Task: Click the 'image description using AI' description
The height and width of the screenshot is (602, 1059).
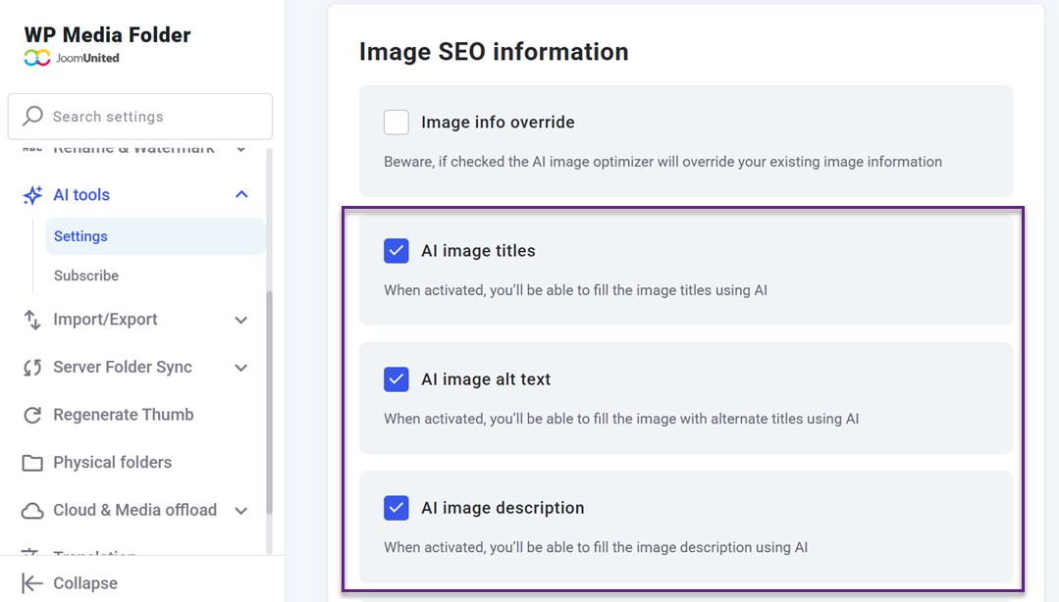Action: 596,547
